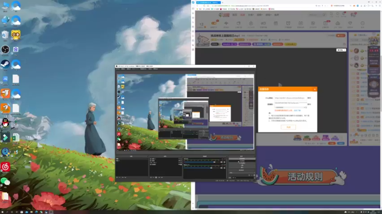Open This PC desktop icon
Image resolution: width=382 pixels, height=214 pixels.
click(x=5, y=6)
